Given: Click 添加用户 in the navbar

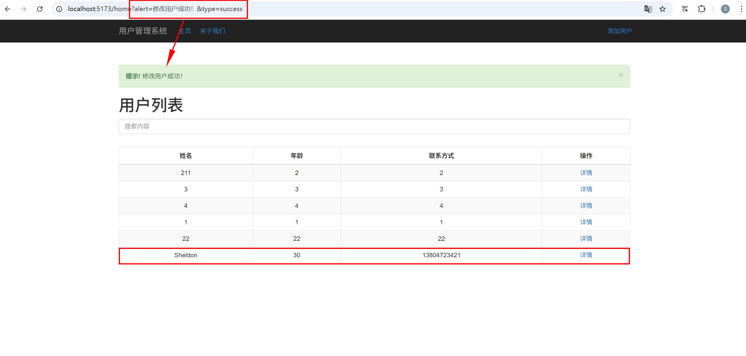Looking at the screenshot, I should (619, 31).
